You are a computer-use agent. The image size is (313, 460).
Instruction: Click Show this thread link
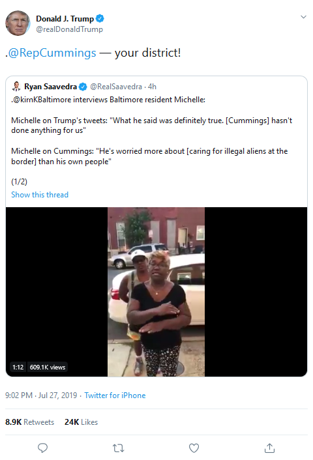[x=40, y=195]
